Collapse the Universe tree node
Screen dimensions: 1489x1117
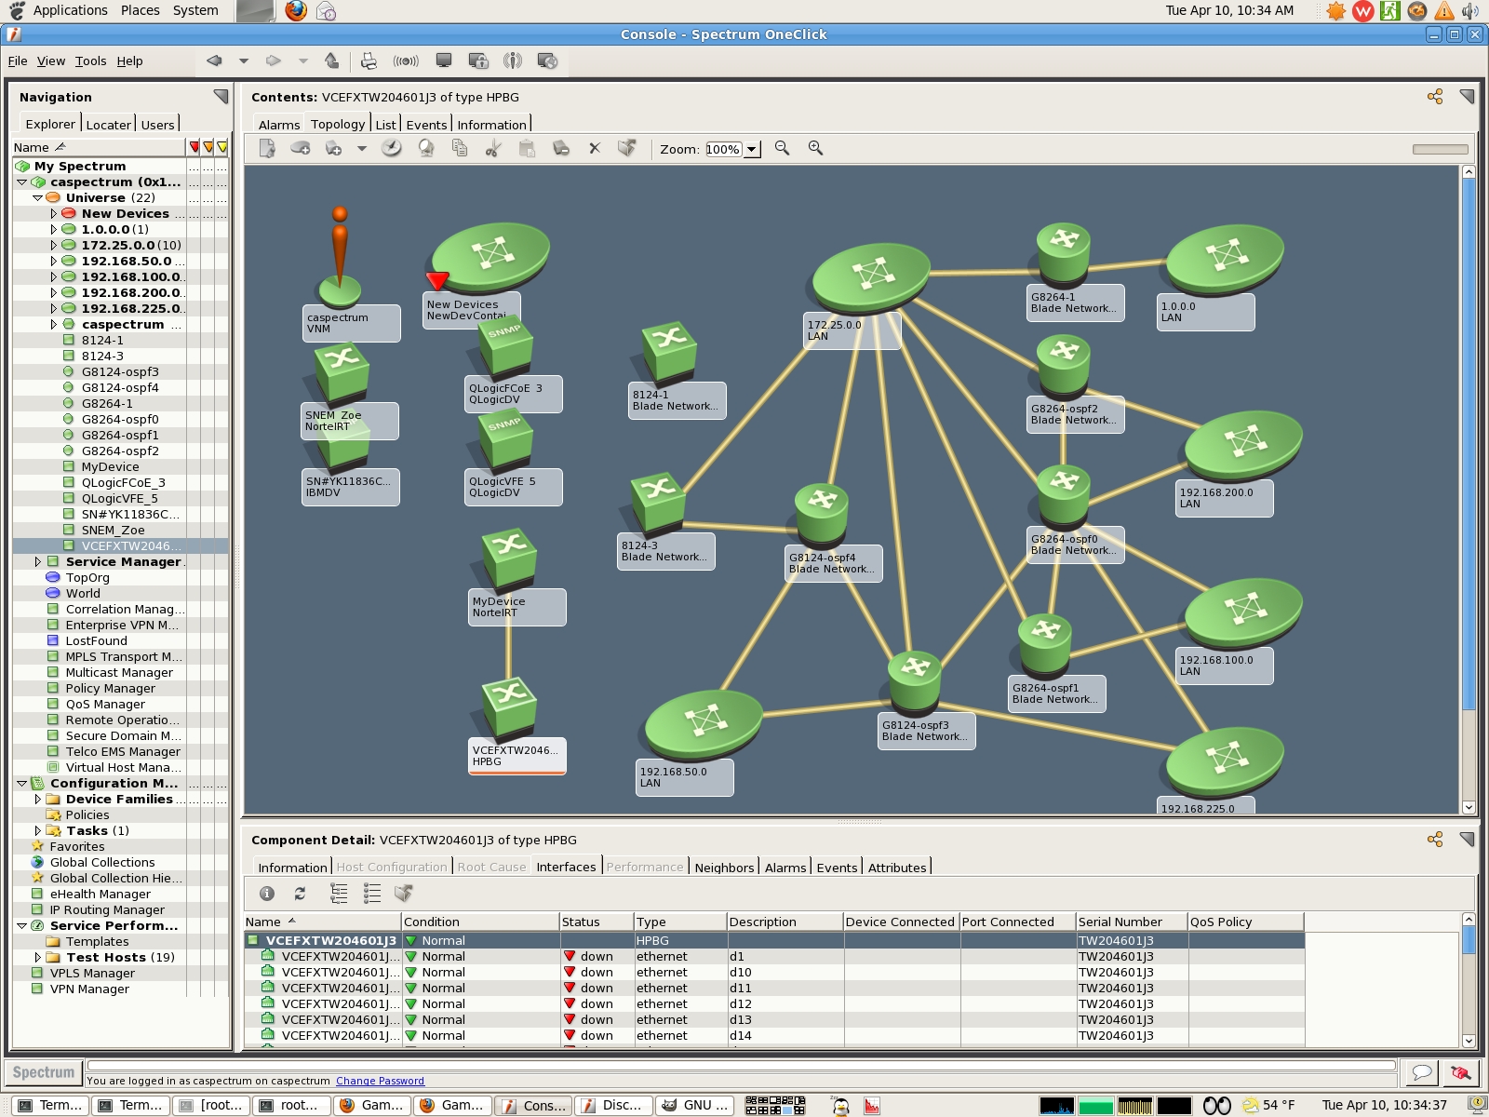coord(37,197)
